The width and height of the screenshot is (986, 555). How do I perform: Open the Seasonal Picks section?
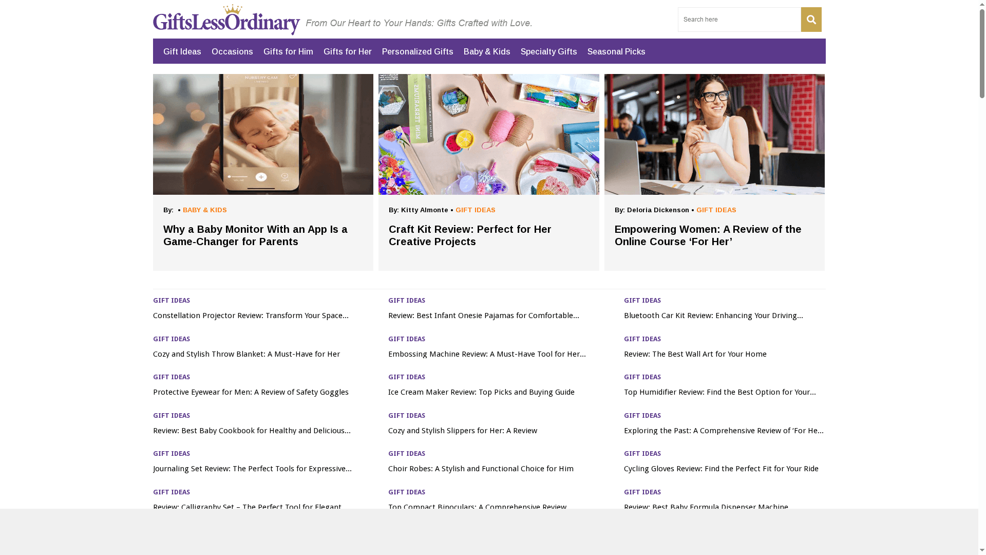point(616,51)
